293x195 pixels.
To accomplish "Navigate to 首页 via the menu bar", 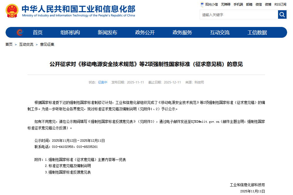I will pos(38,32).
